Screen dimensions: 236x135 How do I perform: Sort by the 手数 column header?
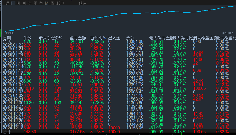(x=28, y=38)
